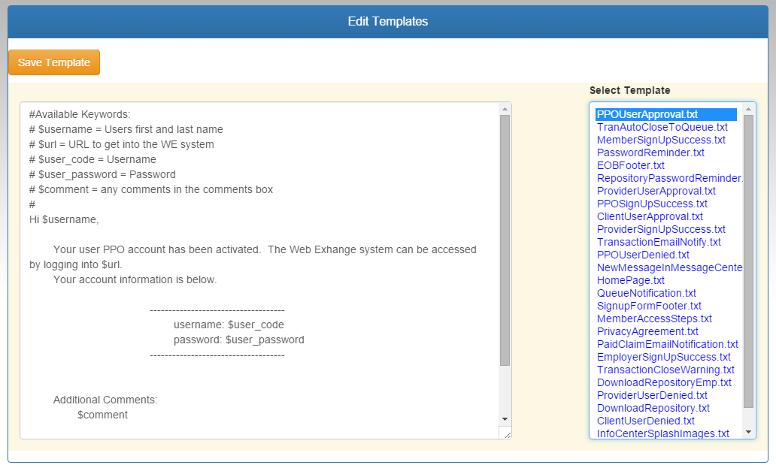The width and height of the screenshot is (776, 468).
Task: Click template list scroll down arrow
Action: 748,432
